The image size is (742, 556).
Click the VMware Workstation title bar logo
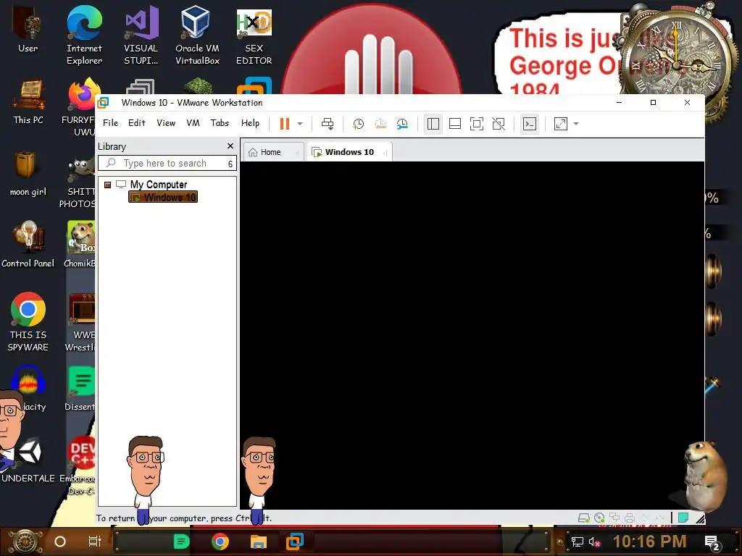click(x=103, y=103)
